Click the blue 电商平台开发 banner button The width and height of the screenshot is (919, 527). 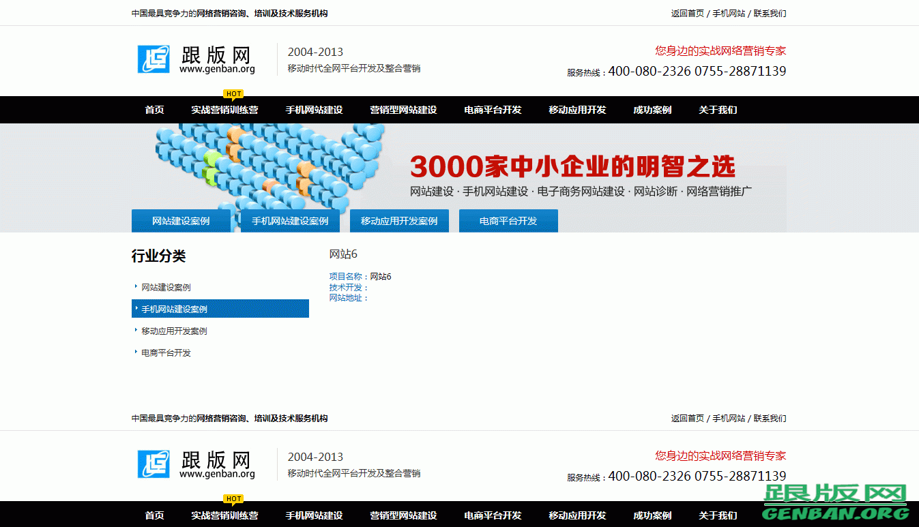(x=508, y=220)
